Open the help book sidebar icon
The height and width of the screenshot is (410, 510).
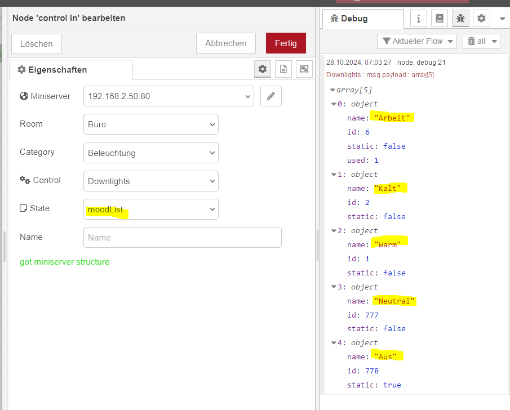coord(439,19)
